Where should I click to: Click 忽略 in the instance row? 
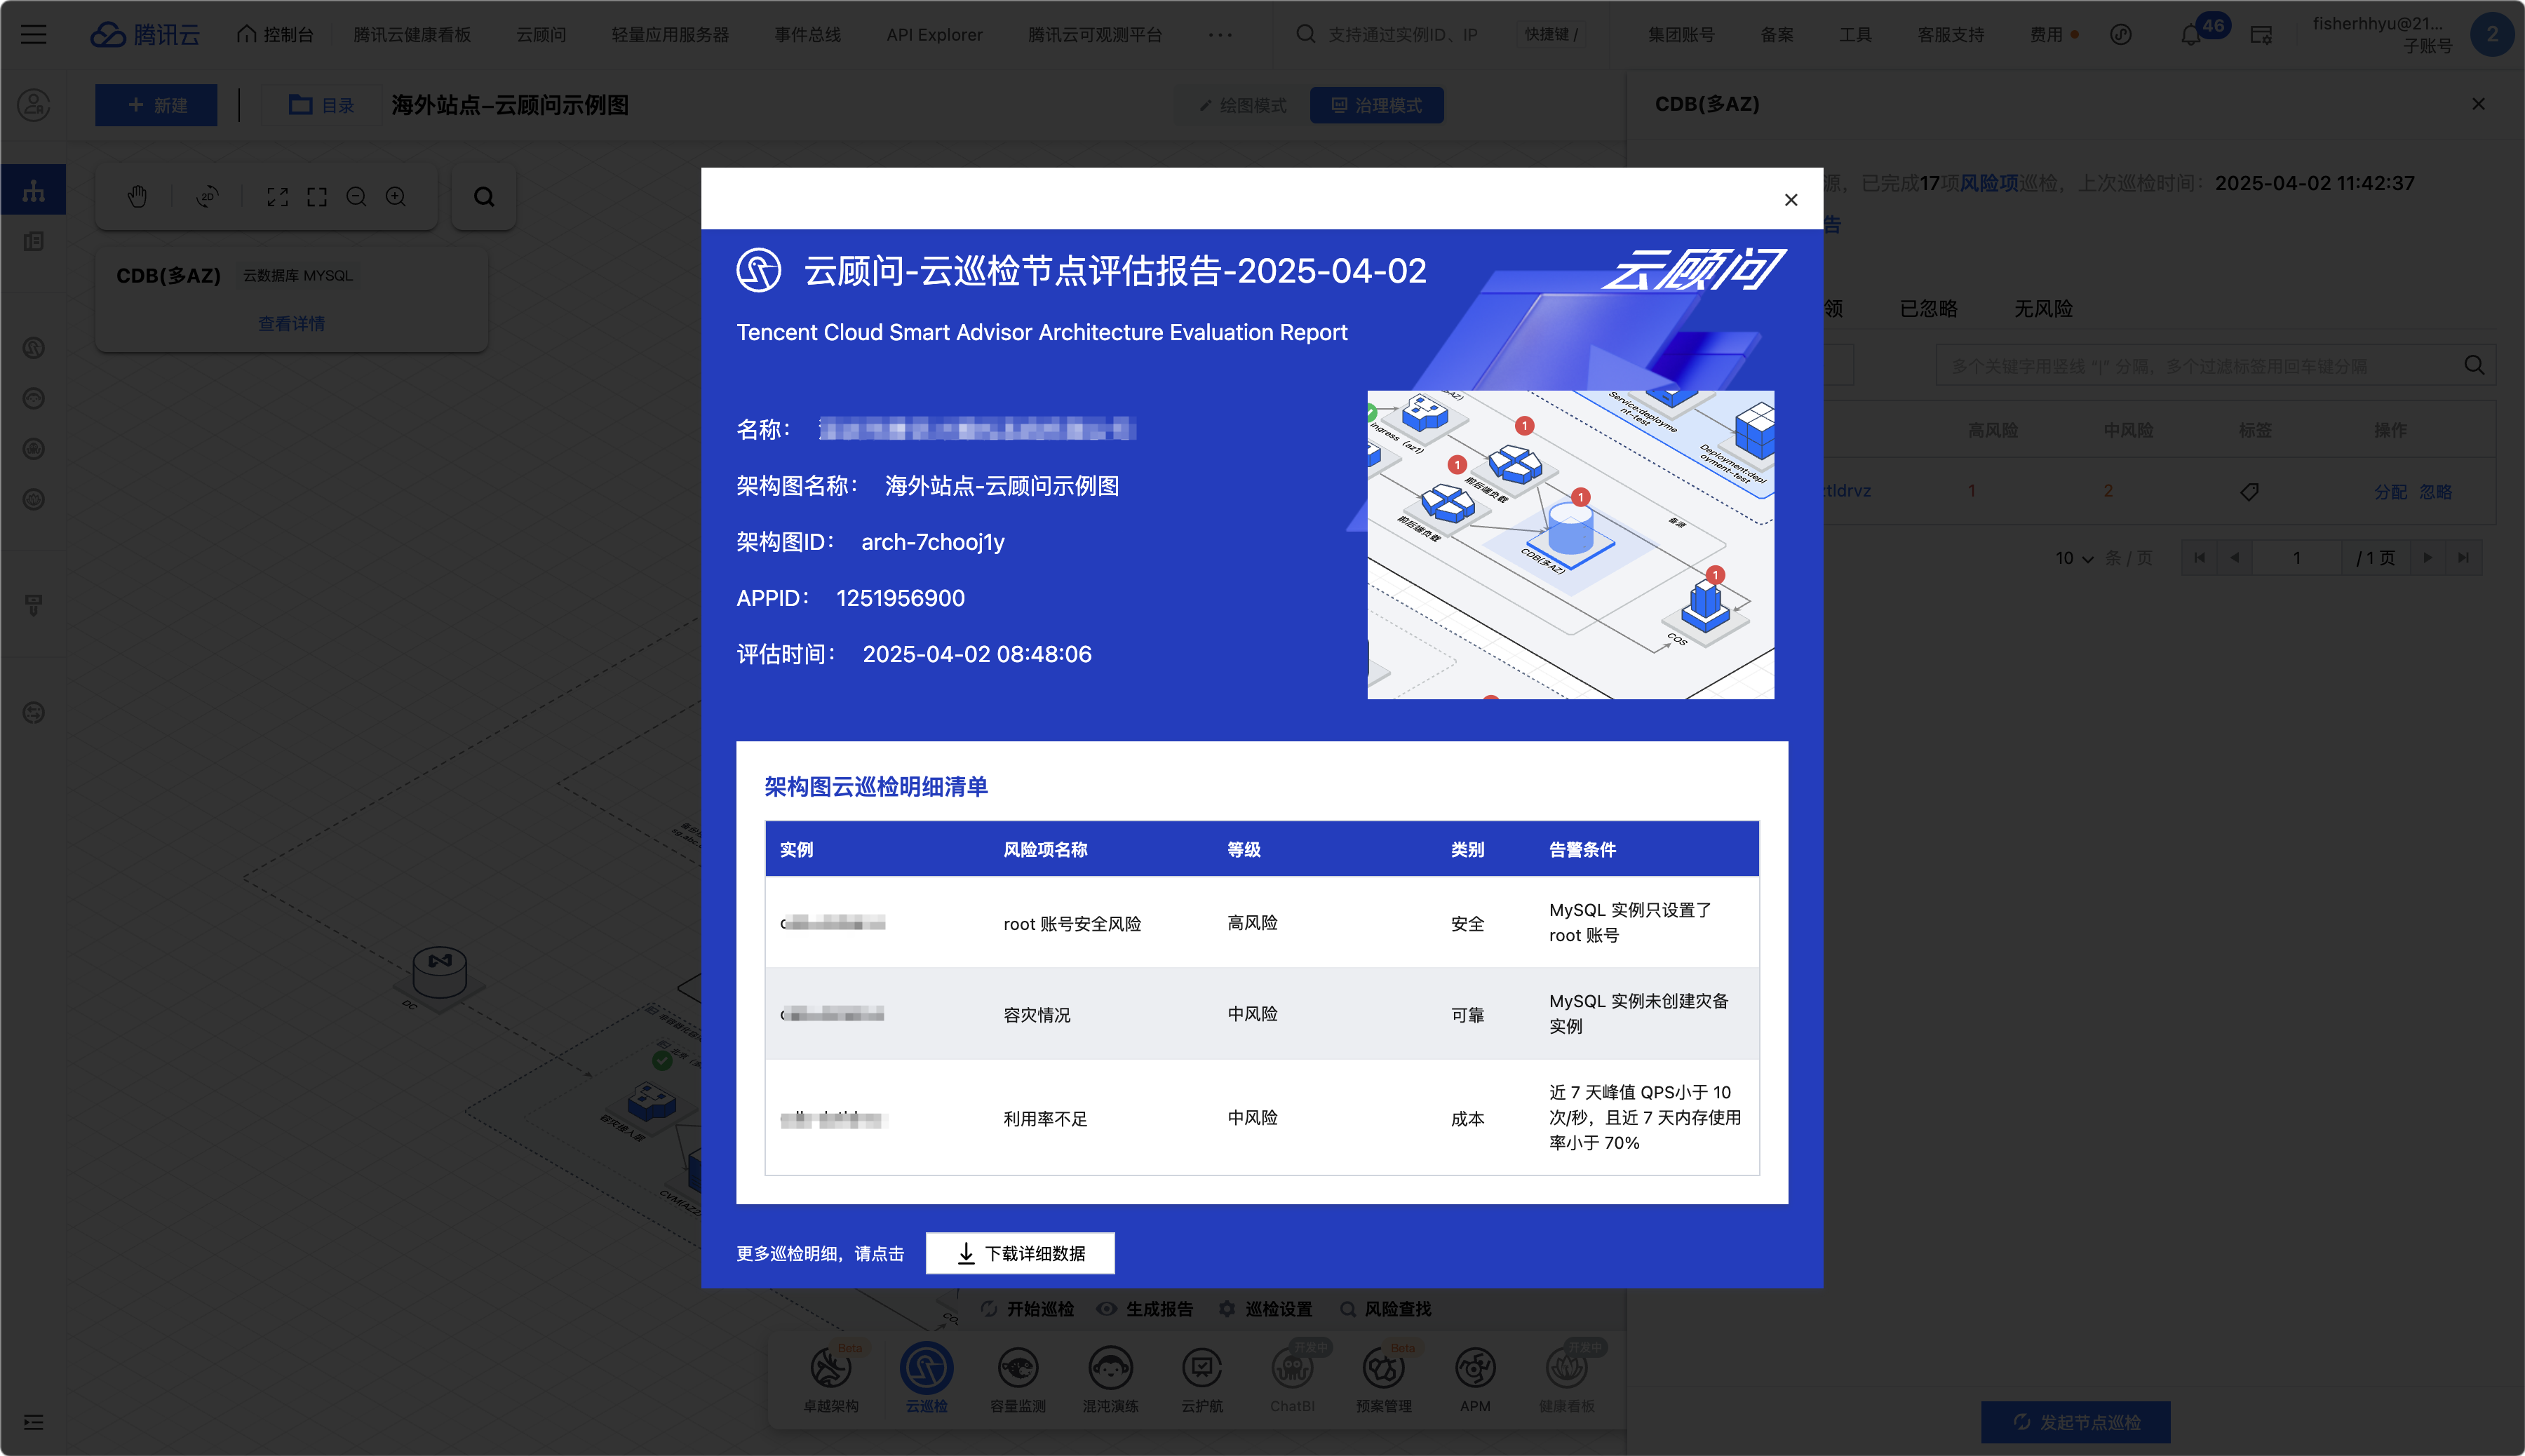[2435, 491]
